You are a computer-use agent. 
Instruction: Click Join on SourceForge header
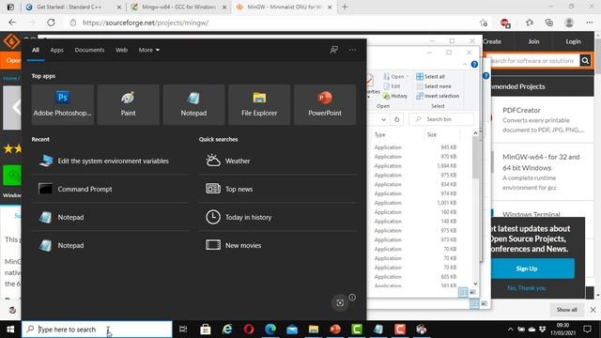tap(533, 41)
